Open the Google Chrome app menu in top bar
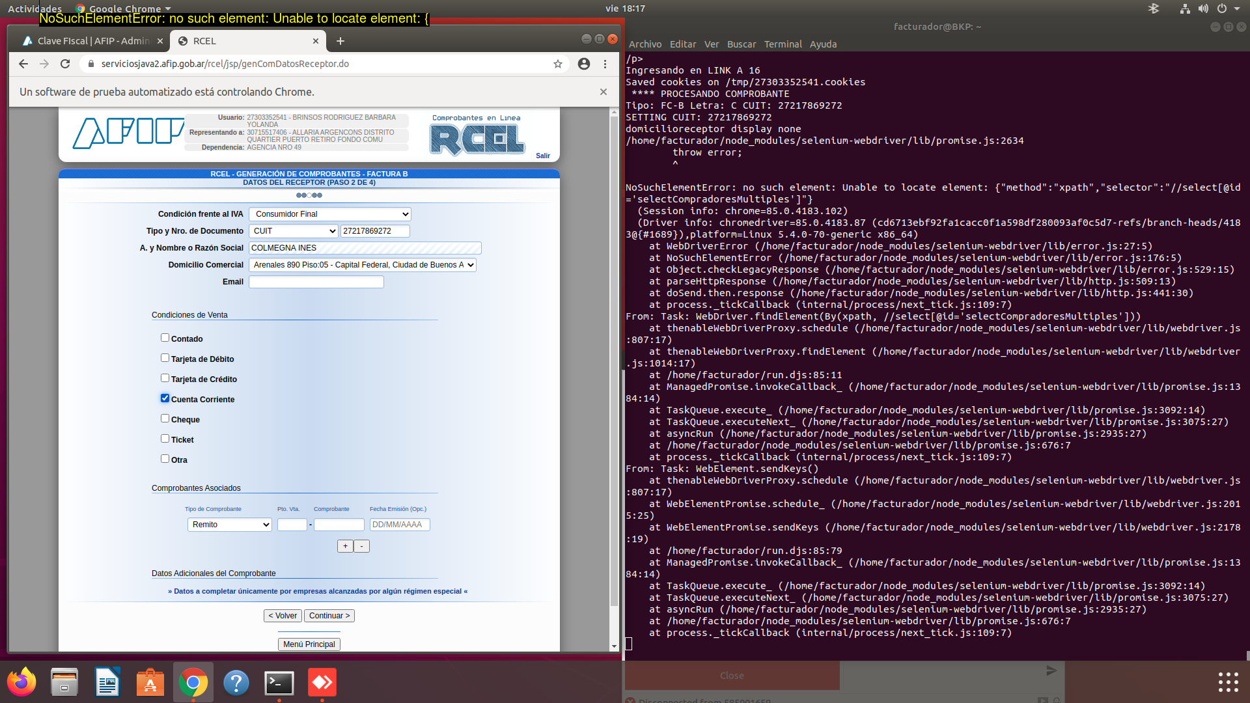This screenshot has height=703, width=1250. click(124, 8)
